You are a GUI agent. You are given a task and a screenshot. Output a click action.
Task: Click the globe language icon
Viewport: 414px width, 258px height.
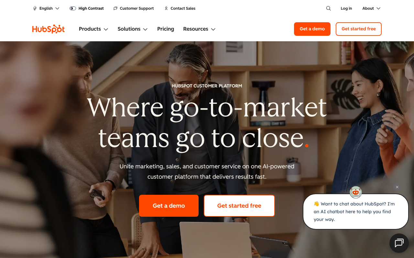tap(35, 8)
